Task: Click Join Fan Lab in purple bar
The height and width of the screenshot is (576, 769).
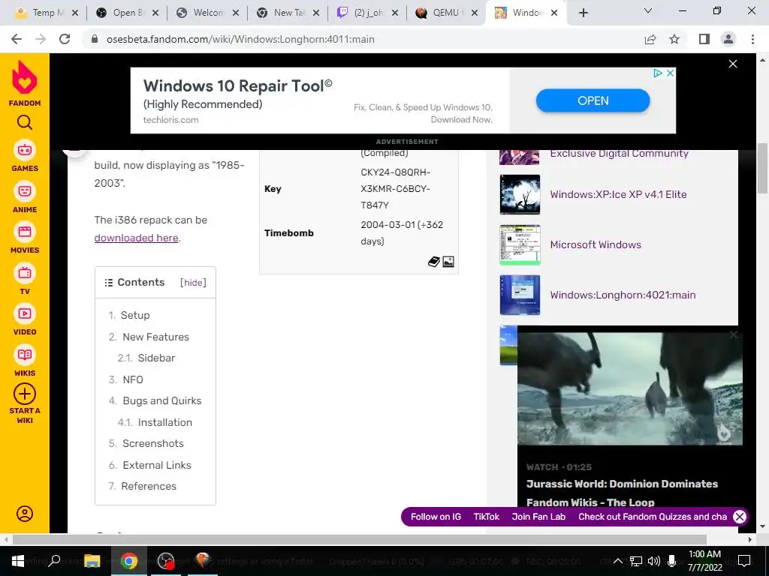Action: 538,517
